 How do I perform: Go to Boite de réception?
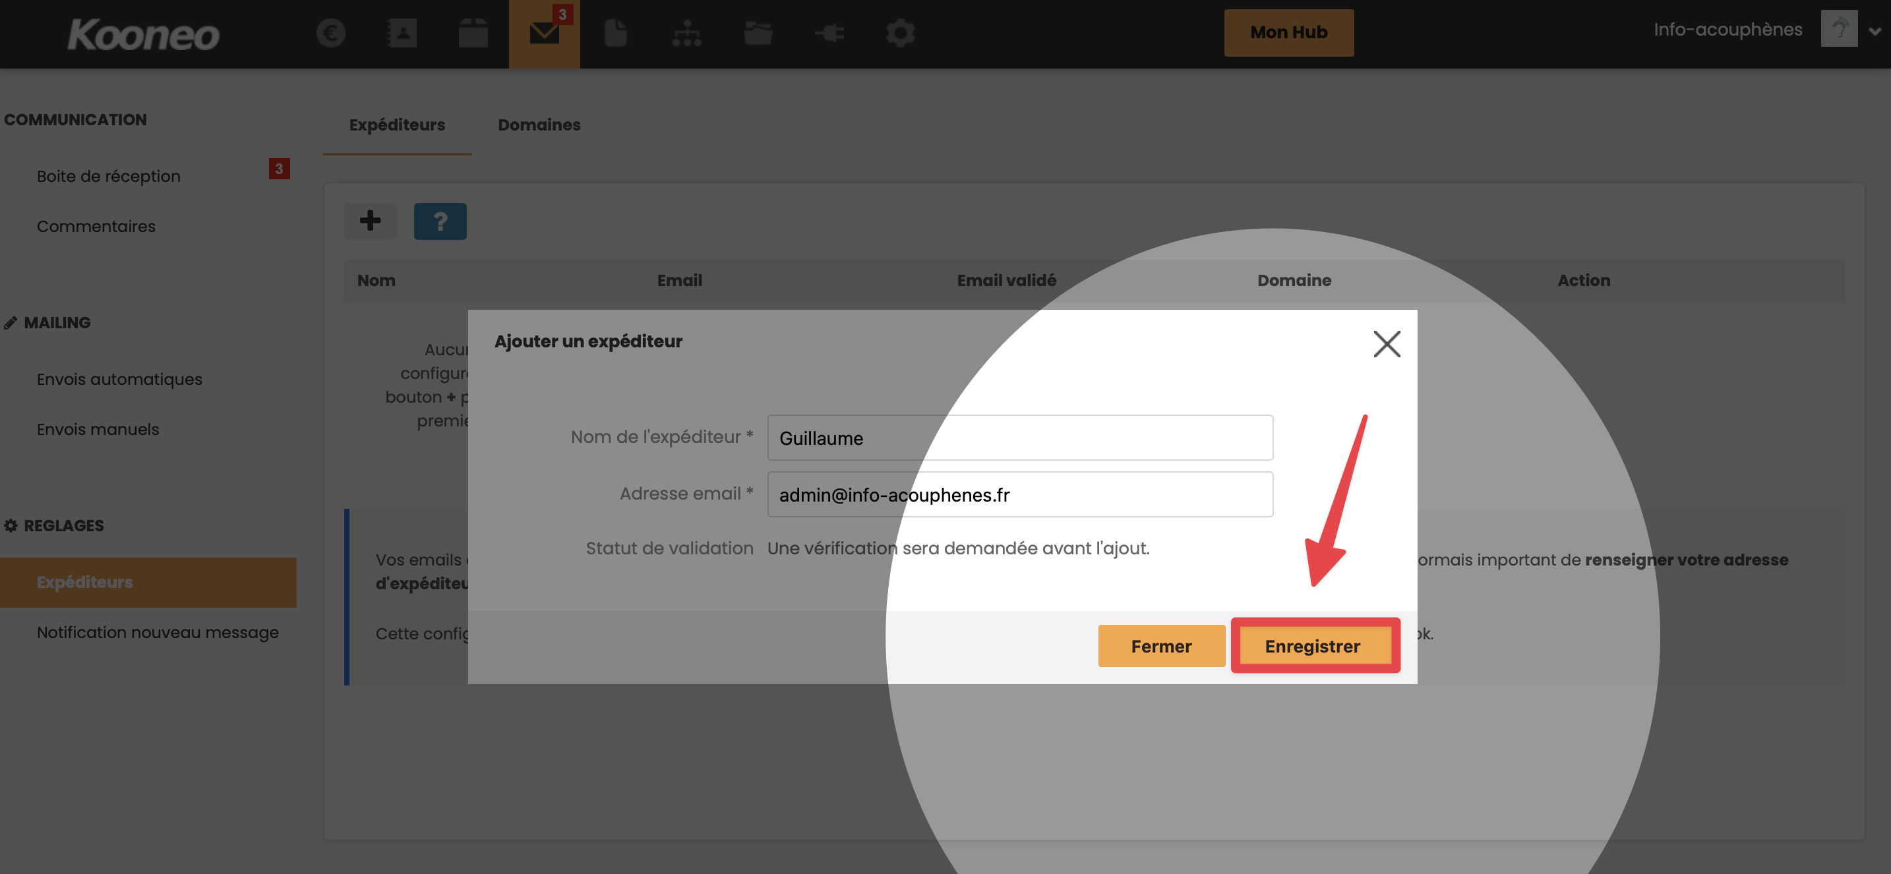click(109, 176)
